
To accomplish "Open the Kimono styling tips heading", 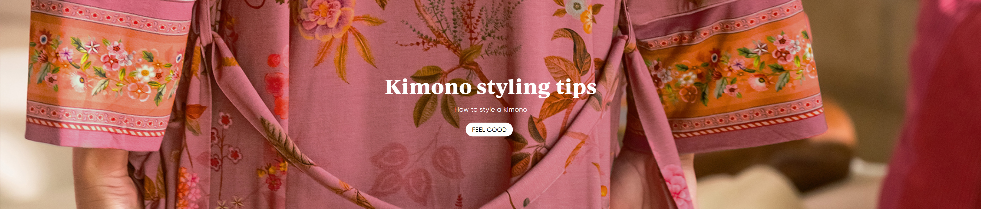I will coord(490,87).
